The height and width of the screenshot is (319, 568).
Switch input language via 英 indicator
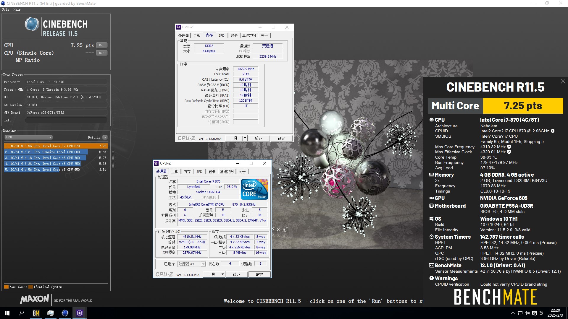[x=541, y=313]
